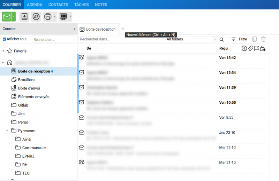Click the Filtre button
This screenshot has width=279, height=181.
click(239, 39)
